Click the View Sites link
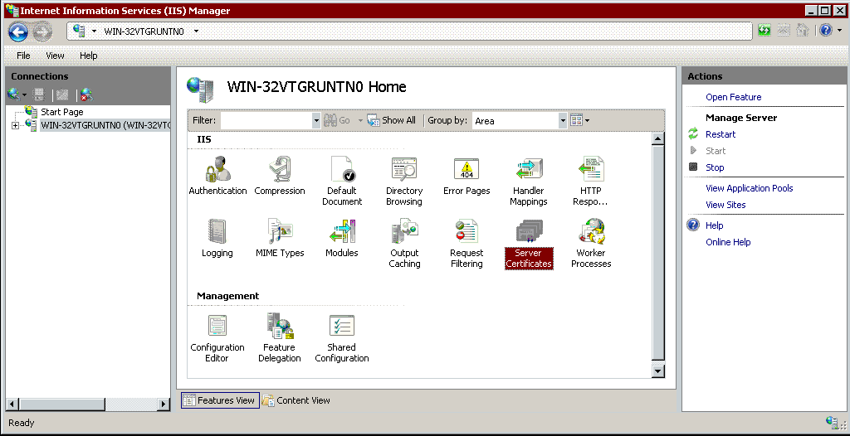Image resolution: width=850 pixels, height=436 pixels. (725, 205)
